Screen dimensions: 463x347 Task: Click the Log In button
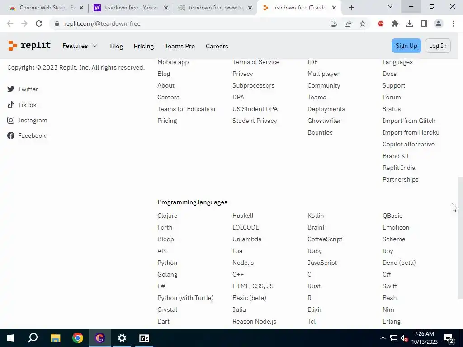438,46
